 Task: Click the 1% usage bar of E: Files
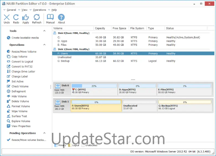pyautogui.click(x=184, y=86)
